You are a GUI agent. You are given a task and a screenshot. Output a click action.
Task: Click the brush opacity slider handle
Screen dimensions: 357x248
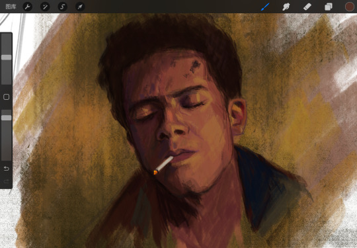tap(7, 118)
